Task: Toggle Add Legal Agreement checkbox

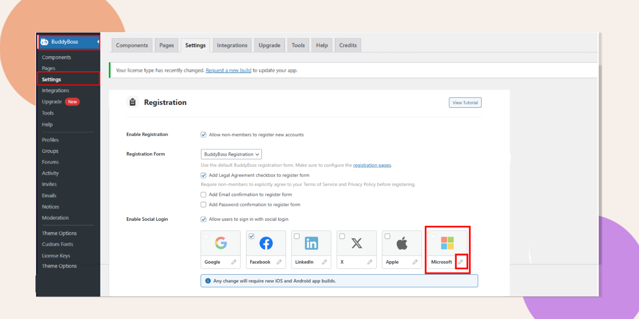Action: 203,175
